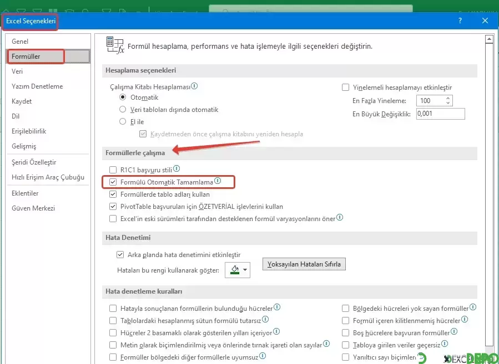Click the scrollbar up arrow

[489, 39]
